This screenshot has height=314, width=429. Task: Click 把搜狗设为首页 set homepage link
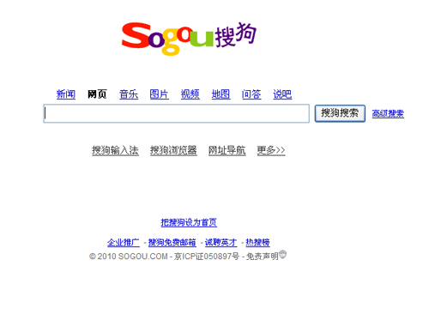[189, 222]
